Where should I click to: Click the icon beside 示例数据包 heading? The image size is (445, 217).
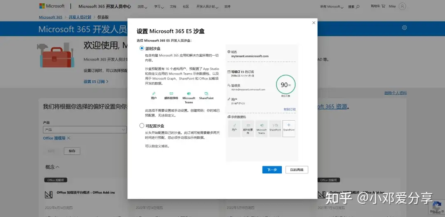coord(229,117)
